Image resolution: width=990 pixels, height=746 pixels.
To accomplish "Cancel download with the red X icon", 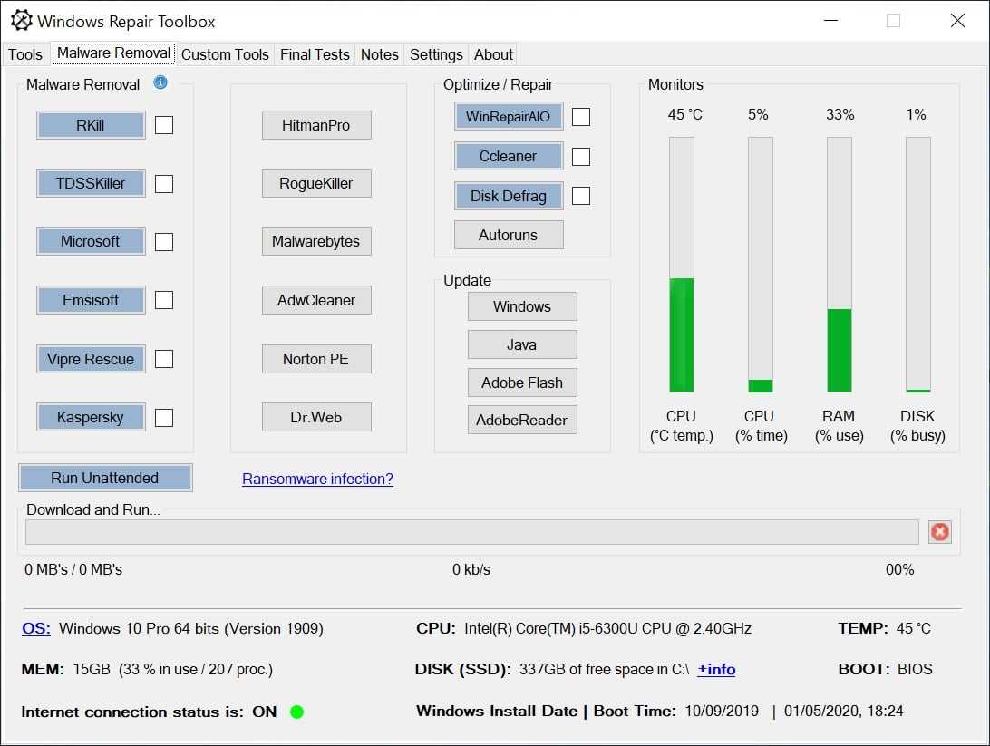I will click(939, 531).
